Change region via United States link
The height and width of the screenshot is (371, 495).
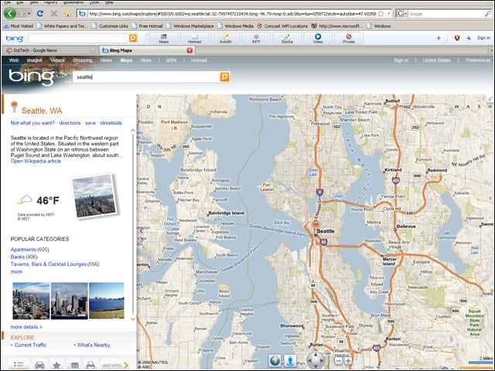pos(436,60)
